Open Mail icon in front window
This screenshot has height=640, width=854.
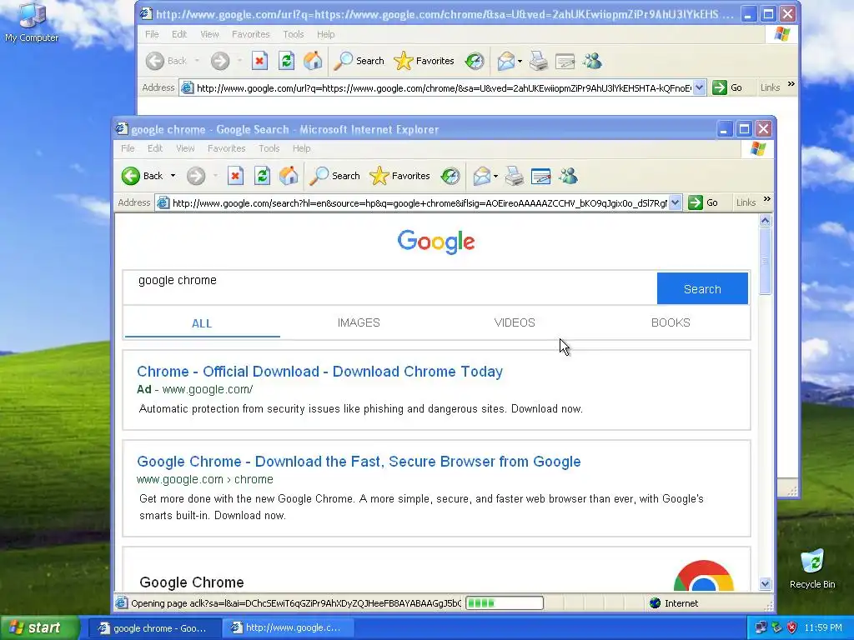[x=481, y=176]
